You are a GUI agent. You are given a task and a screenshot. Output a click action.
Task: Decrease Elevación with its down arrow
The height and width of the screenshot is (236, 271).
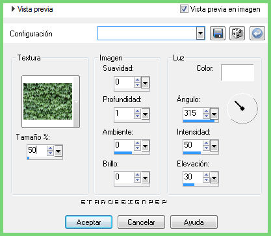click(x=206, y=179)
